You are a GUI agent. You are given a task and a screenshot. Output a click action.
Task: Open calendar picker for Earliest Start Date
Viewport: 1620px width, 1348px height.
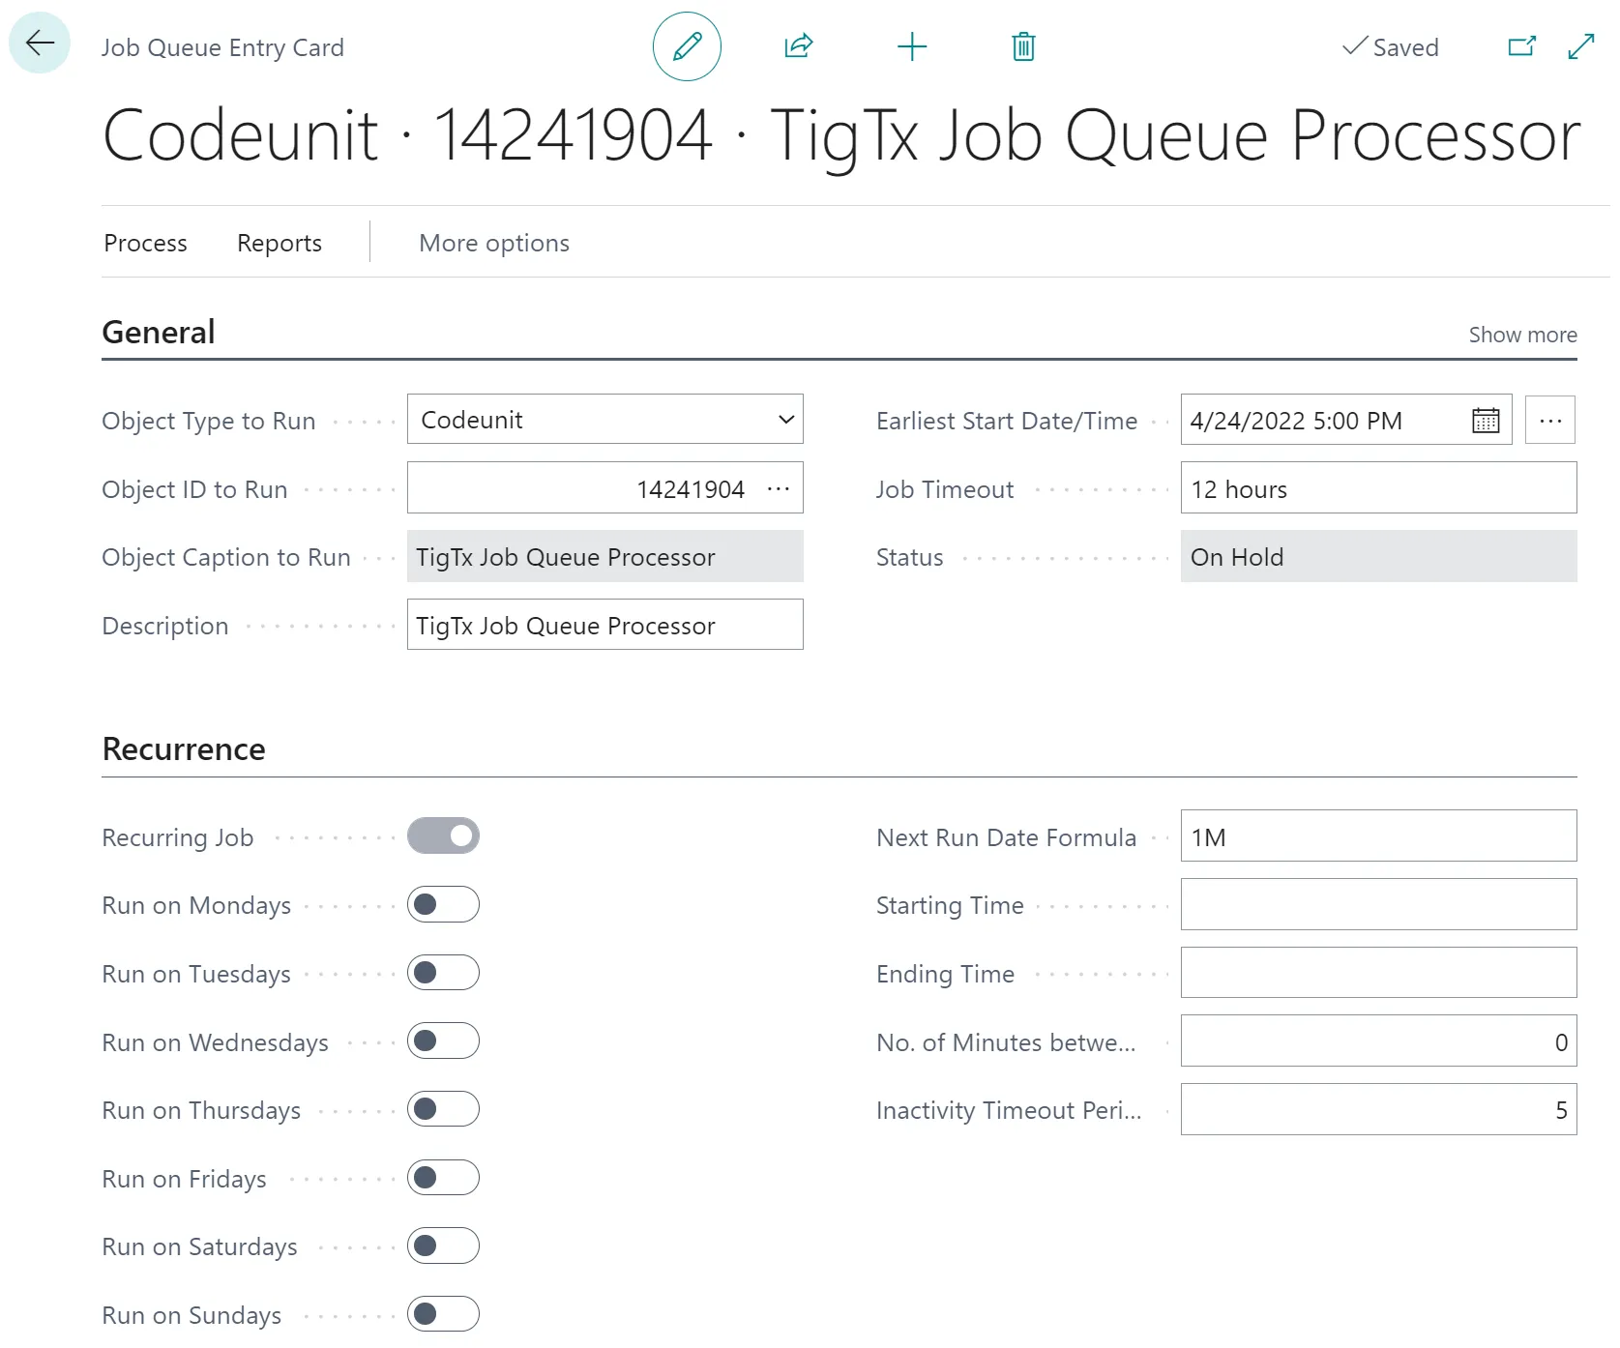tap(1486, 421)
